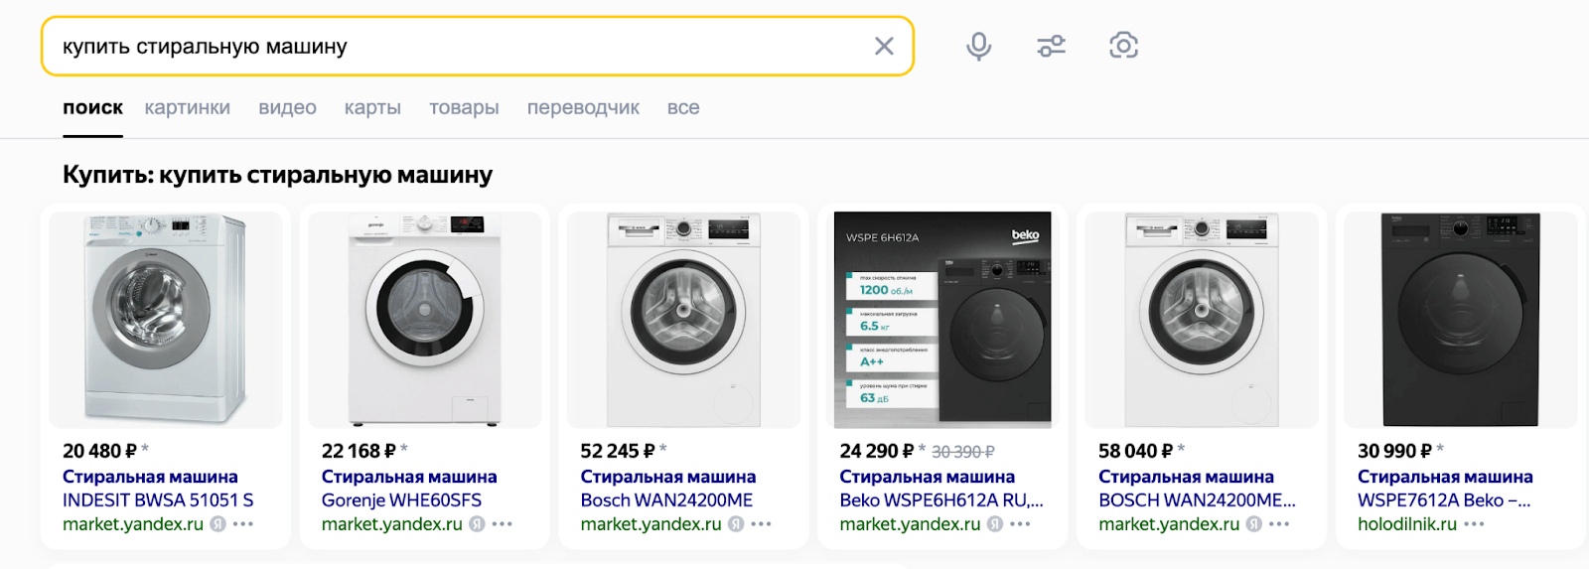Open the карты tab
This screenshot has width=1589, height=569.
(x=372, y=108)
